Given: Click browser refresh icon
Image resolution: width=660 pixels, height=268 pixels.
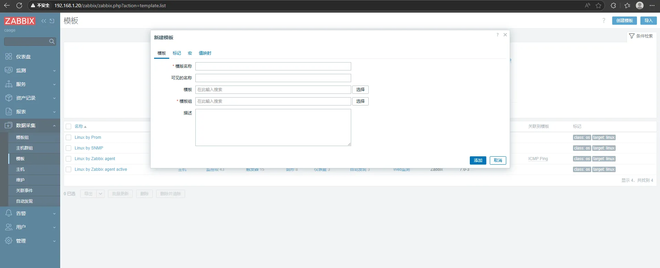Looking at the screenshot, I should pyautogui.click(x=19, y=5).
